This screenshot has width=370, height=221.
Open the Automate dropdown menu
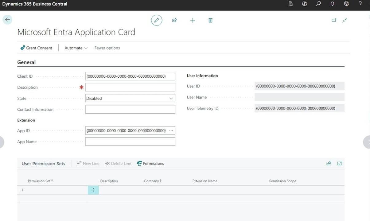tap(76, 48)
